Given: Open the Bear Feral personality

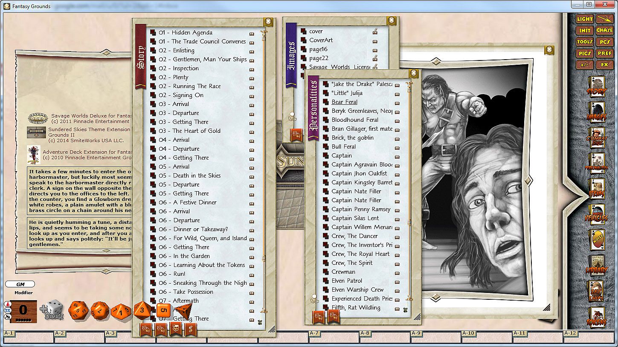Looking at the screenshot, I should click(345, 102).
